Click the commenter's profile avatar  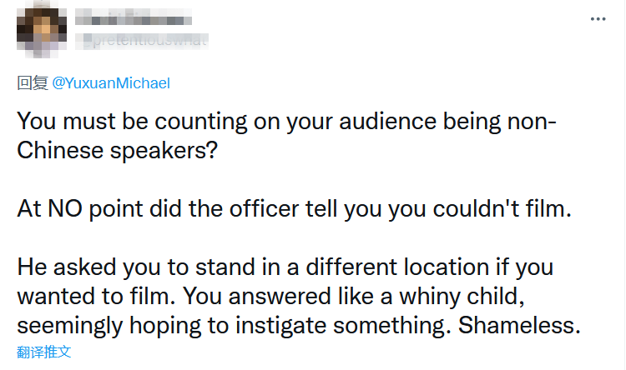pyautogui.click(x=38, y=28)
